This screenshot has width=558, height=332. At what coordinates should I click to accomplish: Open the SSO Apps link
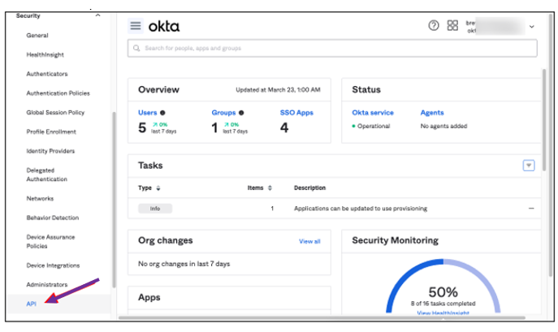coord(296,113)
